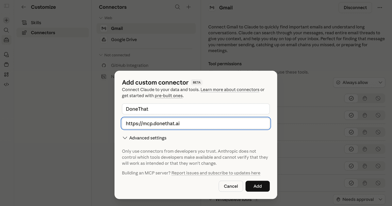Open the search icon in the Connectors panel

point(177,7)
